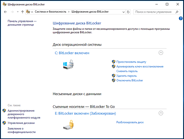
Task: Click Шифрование диска BitLocker breadcrumb
Action: pos(90,12)
